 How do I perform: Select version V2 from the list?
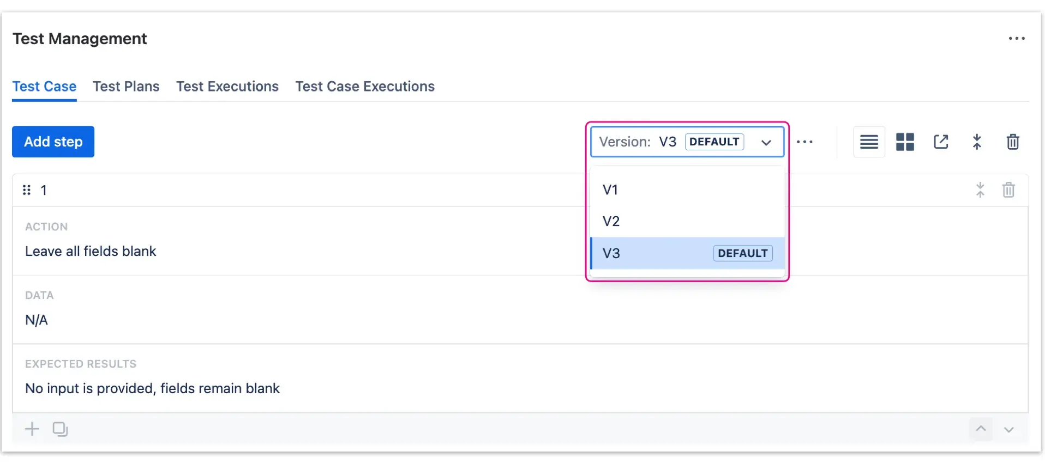coord(611,221)
